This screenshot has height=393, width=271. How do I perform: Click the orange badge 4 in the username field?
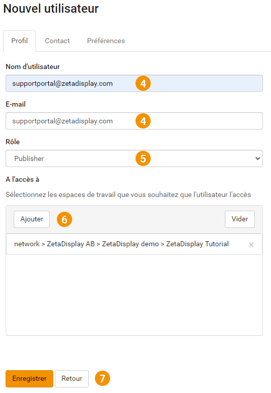143,83
